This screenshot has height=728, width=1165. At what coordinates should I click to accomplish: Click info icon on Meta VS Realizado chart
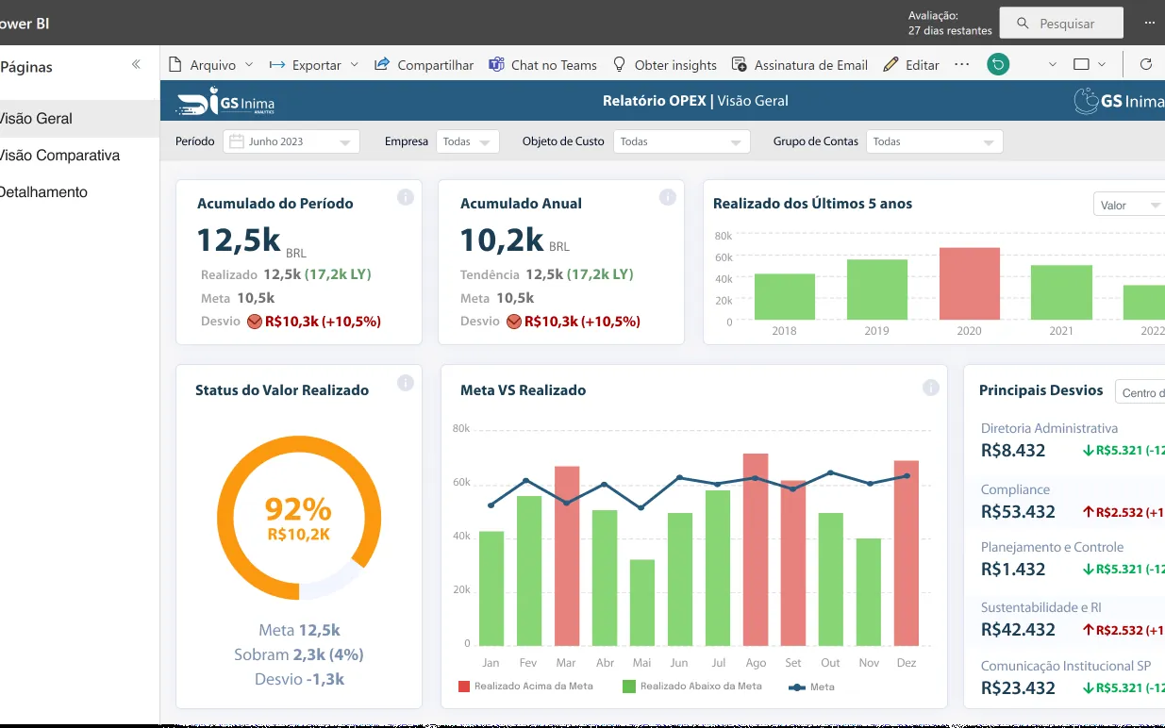pos(930,388)
